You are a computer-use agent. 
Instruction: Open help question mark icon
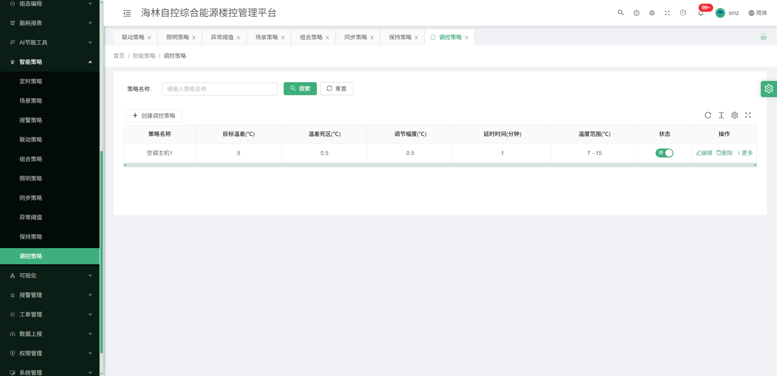[637, 13]
